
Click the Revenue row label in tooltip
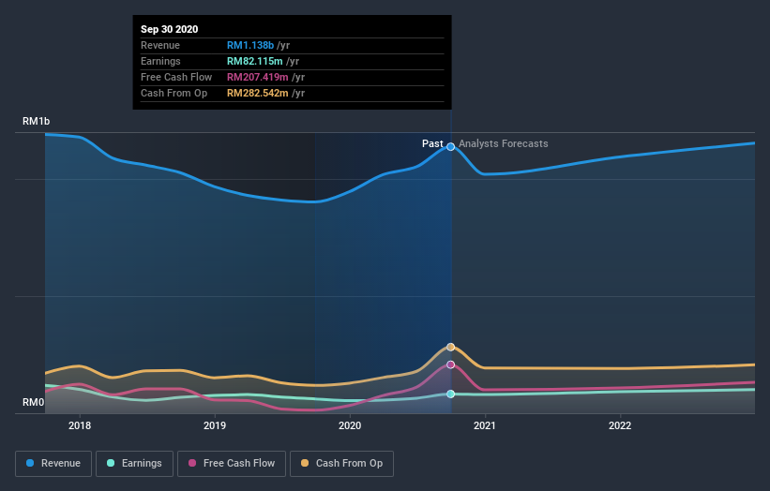[160, 45]
